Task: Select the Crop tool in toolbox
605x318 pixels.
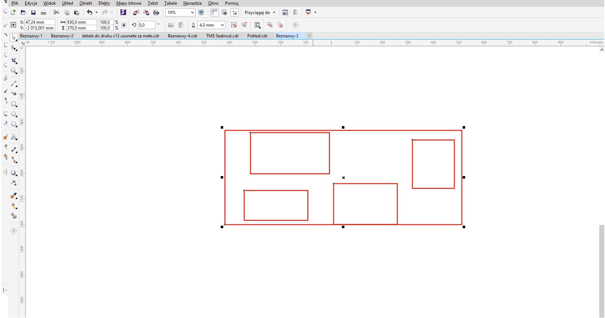Action: coord(14,60)
